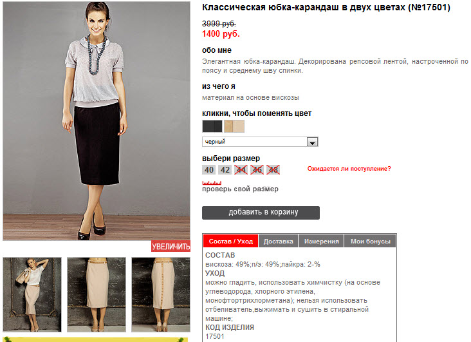Screen dimensions: 471x342
Task: Click crossed-out size 44
Action: coord(241,170)
